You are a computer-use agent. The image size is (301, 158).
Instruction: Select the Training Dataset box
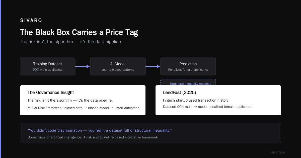pos(48,66)
